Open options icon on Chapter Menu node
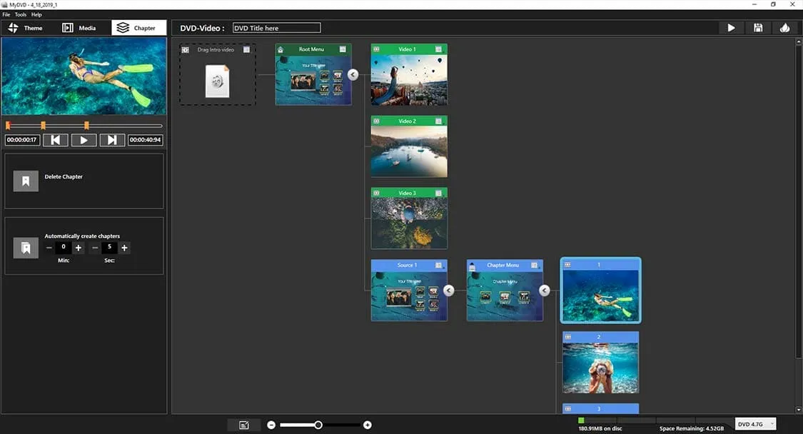Screen dimensions: 803x434 [534, 266]
